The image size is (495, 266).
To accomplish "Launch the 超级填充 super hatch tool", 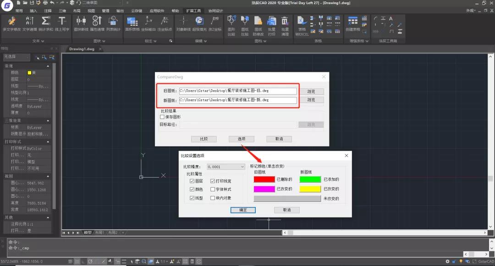I will pos(199,23).
